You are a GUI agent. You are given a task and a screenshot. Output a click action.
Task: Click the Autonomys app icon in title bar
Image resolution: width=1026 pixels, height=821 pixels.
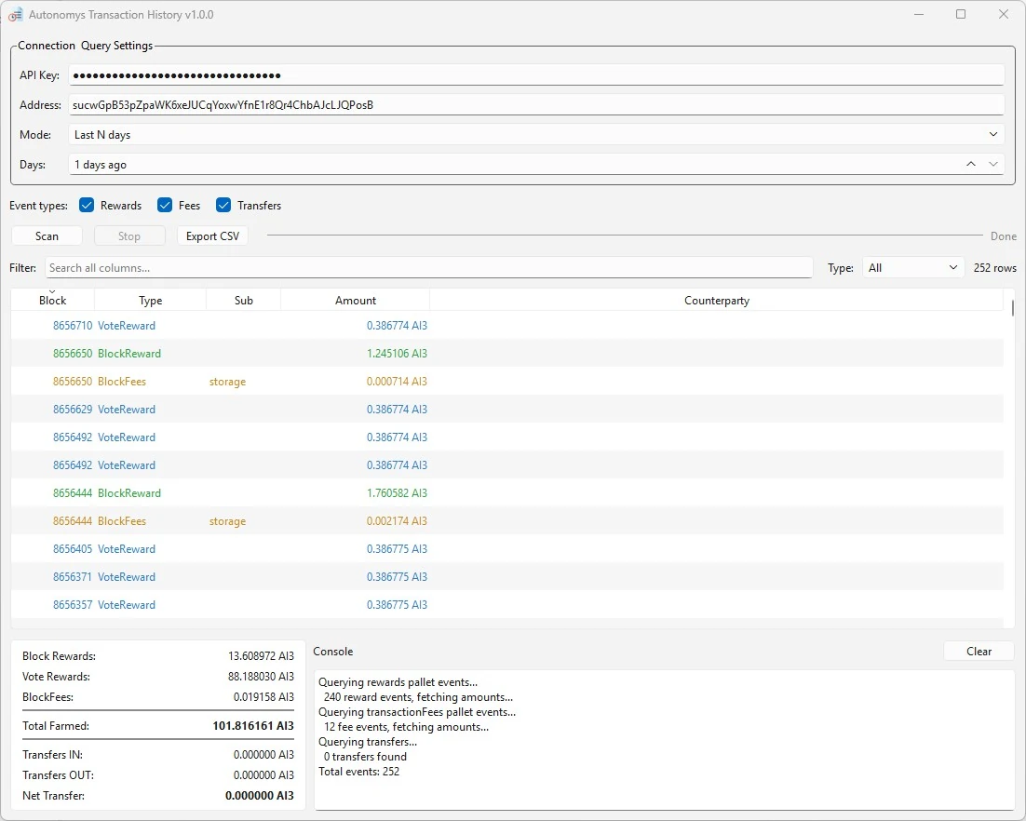(x=15, y=14)
